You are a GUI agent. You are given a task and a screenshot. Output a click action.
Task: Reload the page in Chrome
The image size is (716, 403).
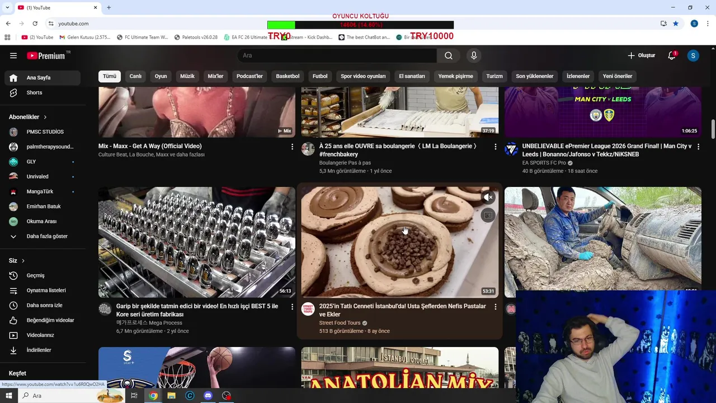pos(35,24)
